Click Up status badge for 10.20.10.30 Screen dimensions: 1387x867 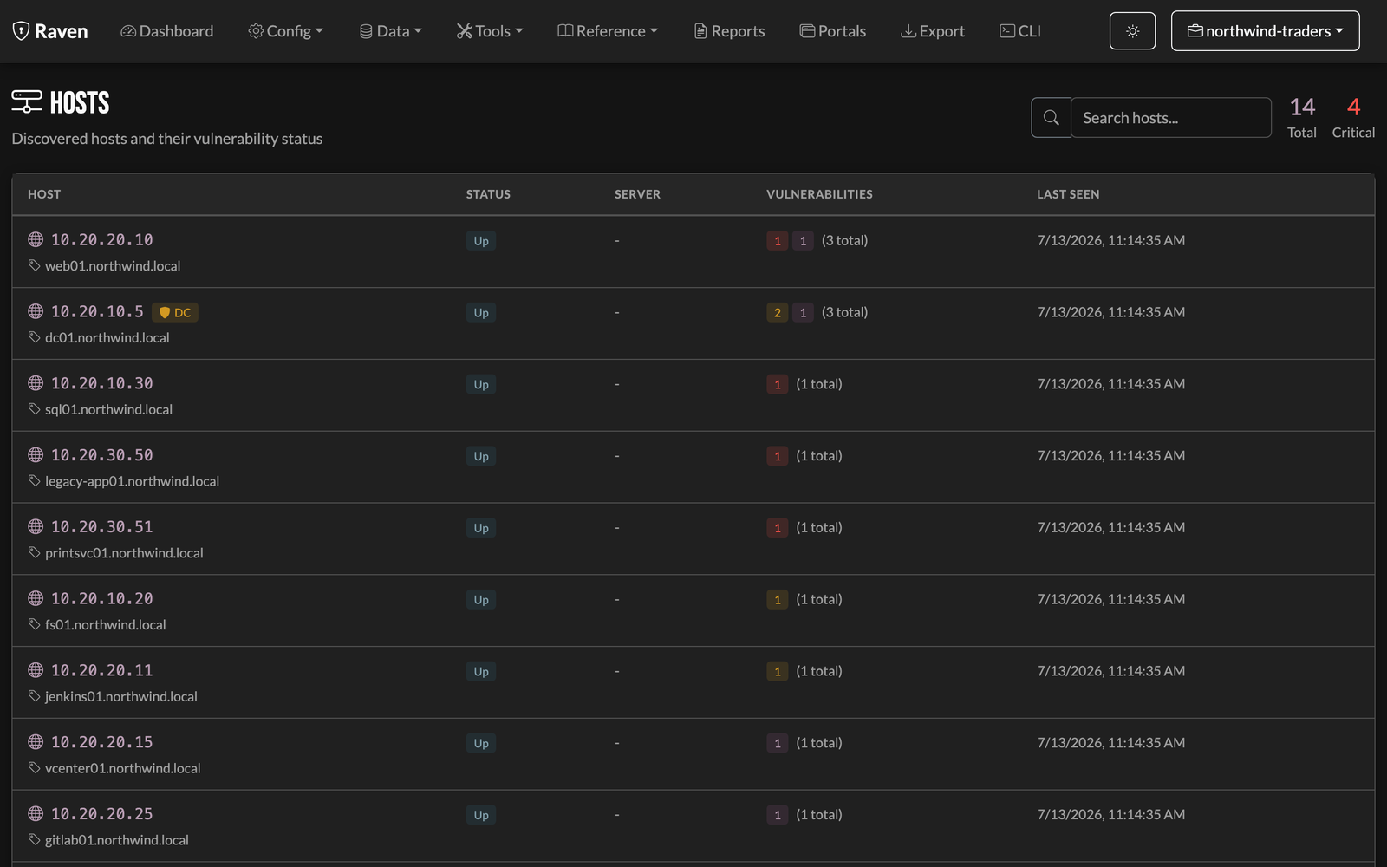click(x=481, y=385)
